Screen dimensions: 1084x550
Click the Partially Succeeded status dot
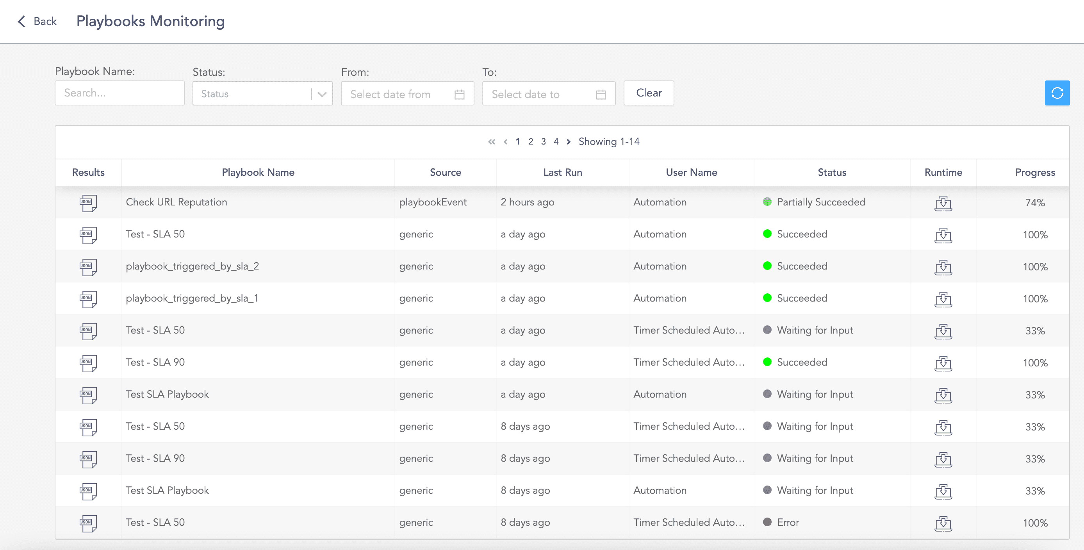click(x=768, y=202)
